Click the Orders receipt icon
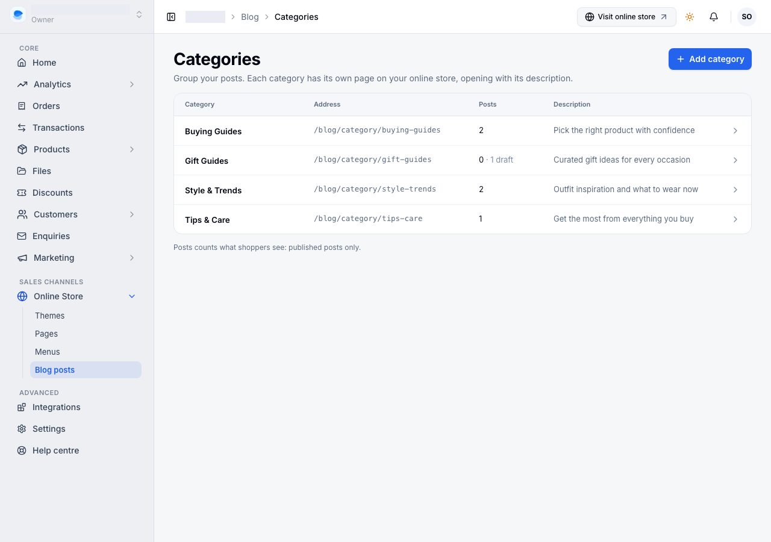771x542 pixels. 22,106
